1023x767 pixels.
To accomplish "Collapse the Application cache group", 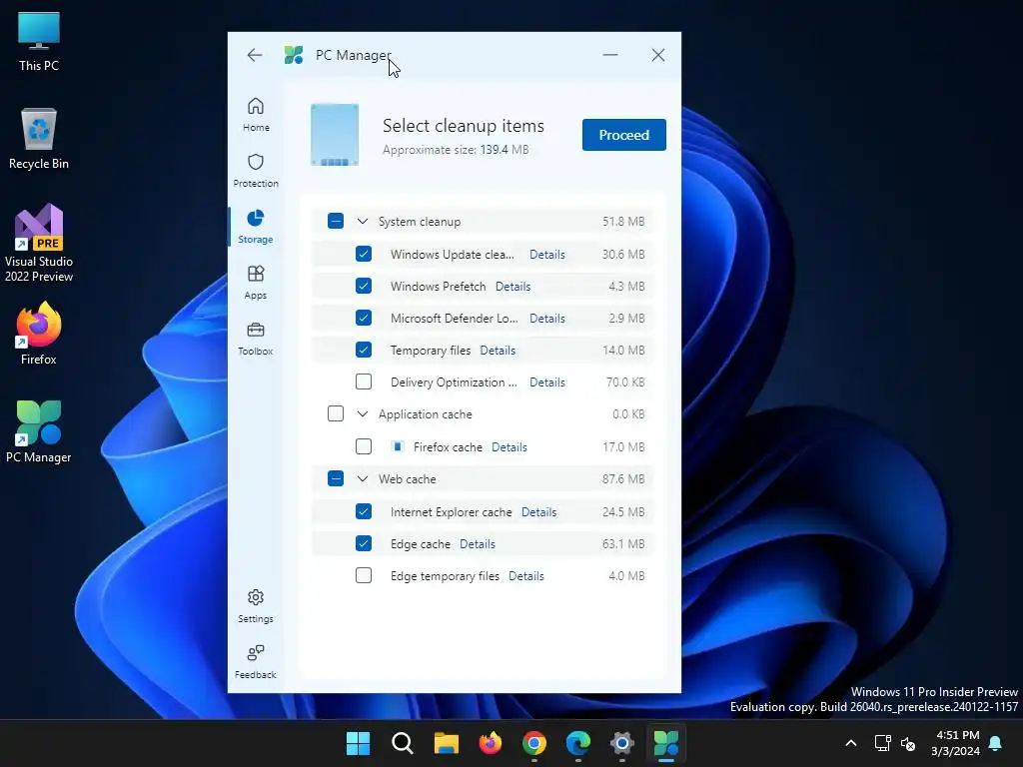I will click(363, 413).
